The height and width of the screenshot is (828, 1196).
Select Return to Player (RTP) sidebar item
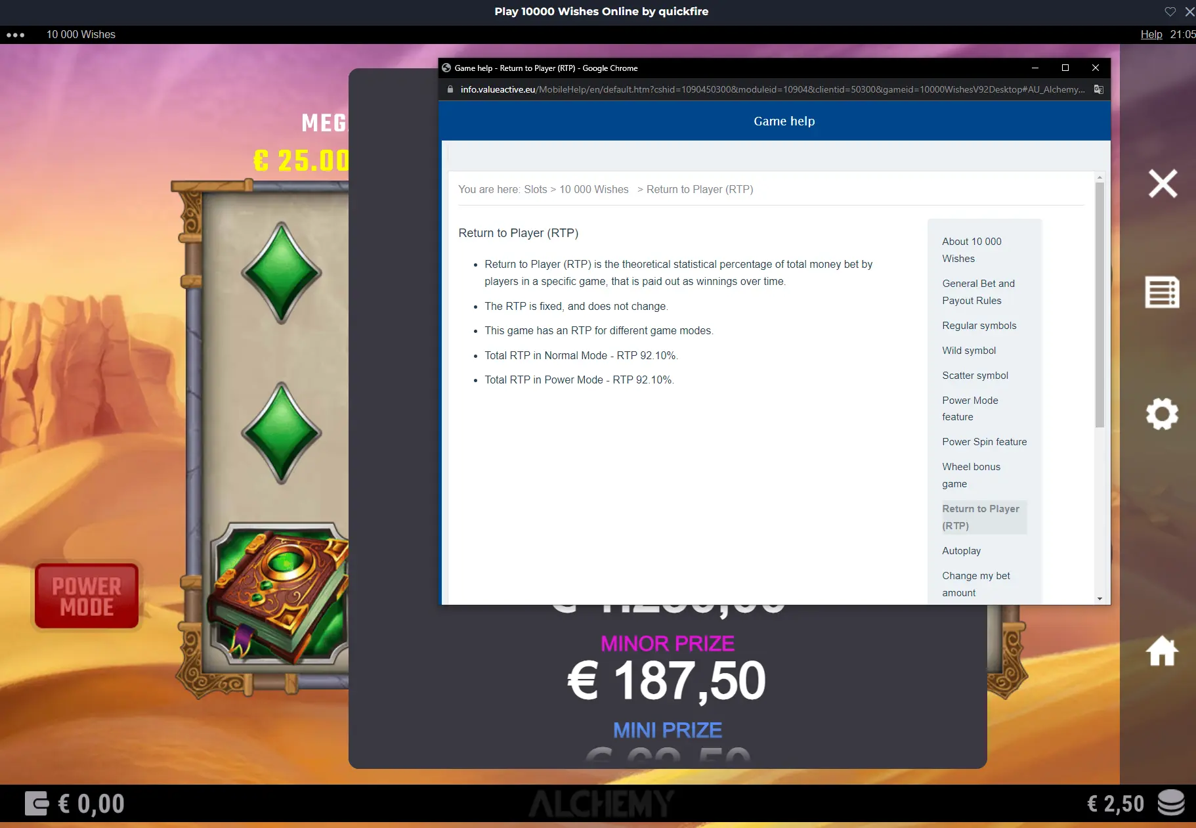[x=983, y=517]
